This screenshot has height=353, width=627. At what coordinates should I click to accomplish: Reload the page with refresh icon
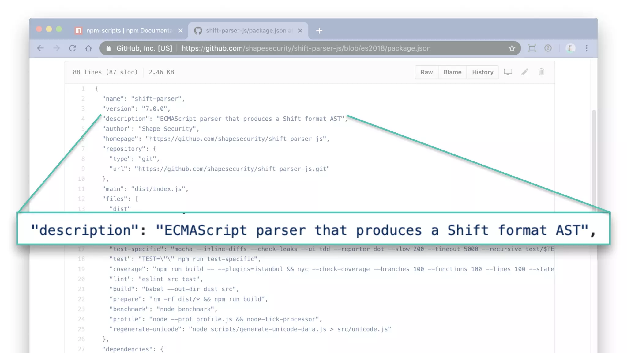(x=73, y=48)
